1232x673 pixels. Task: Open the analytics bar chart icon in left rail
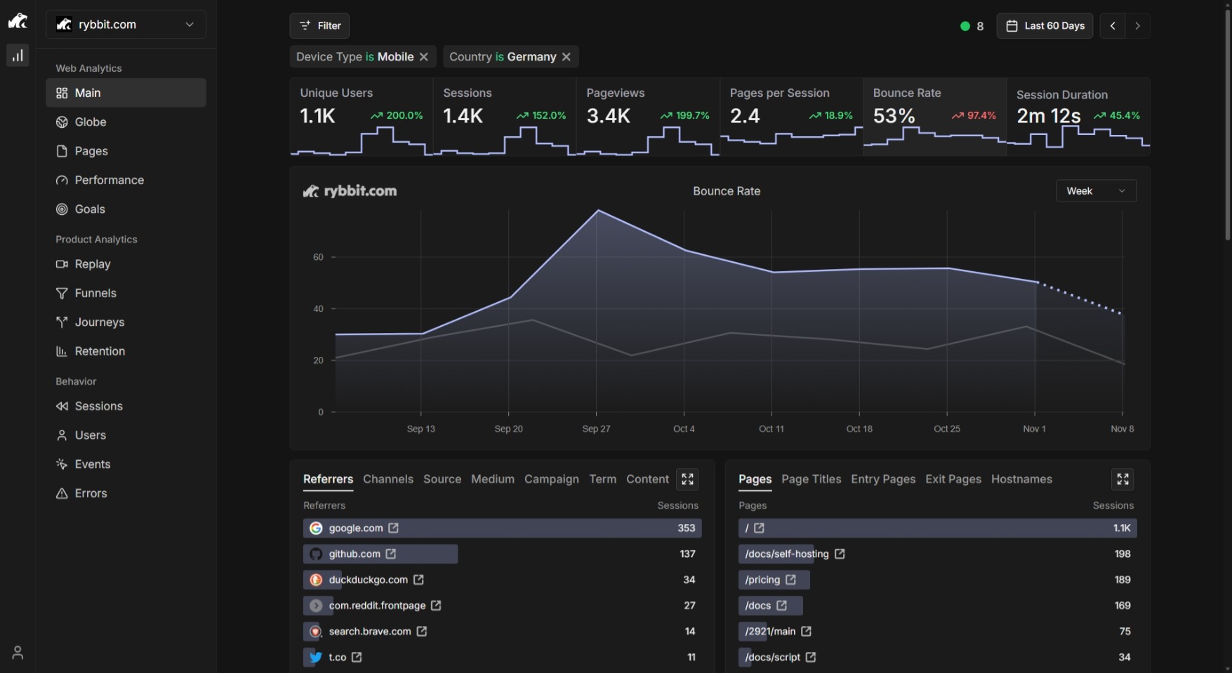[x=18, y=55]
